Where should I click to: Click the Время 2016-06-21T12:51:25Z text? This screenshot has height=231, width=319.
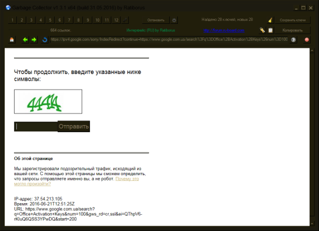[x=44, y=204]
